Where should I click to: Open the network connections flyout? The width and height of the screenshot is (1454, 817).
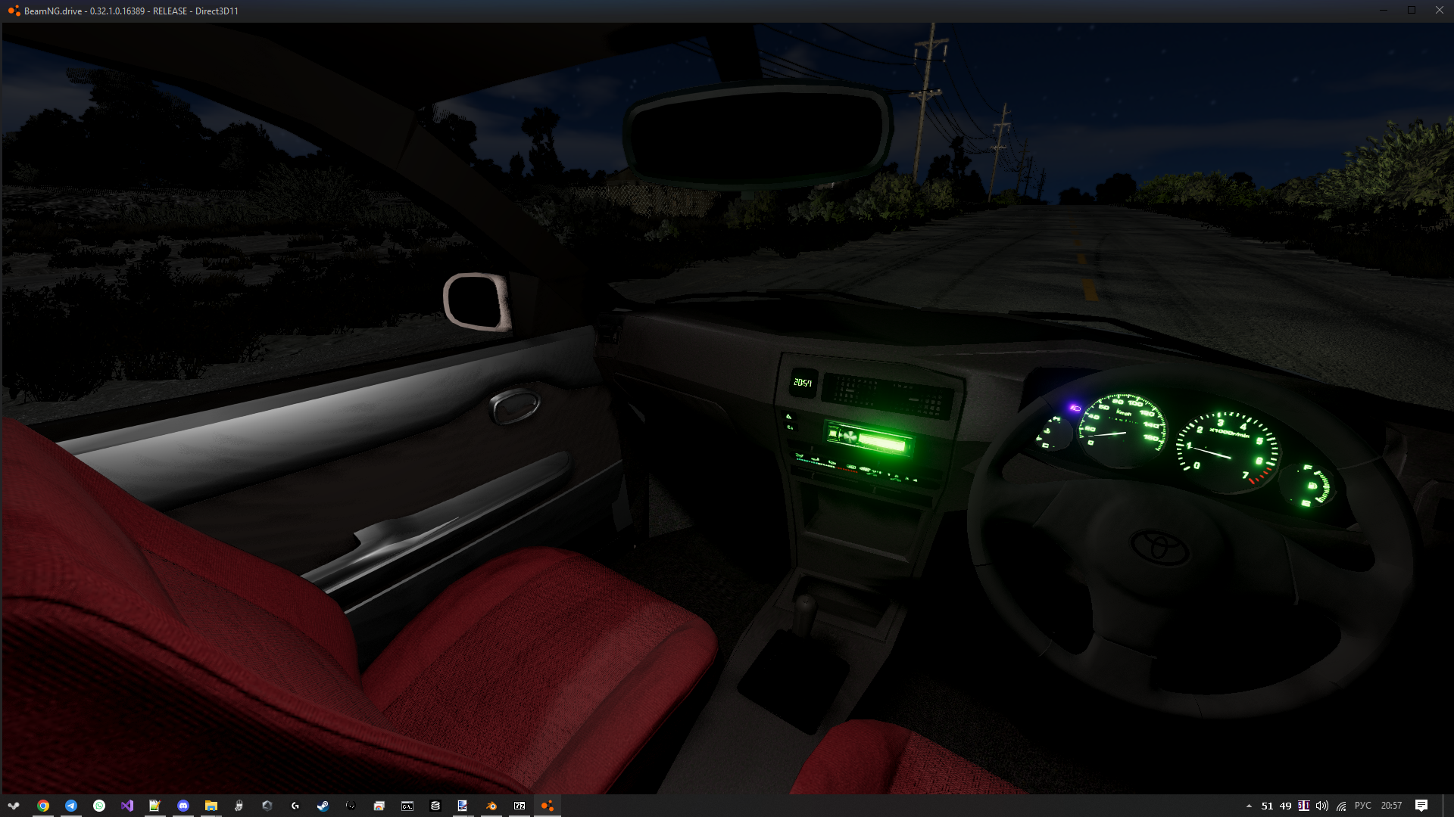point(1341,806)
